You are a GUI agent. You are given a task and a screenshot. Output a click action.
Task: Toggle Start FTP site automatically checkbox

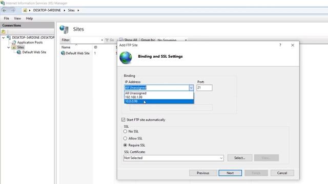click(x=123, y=120)
